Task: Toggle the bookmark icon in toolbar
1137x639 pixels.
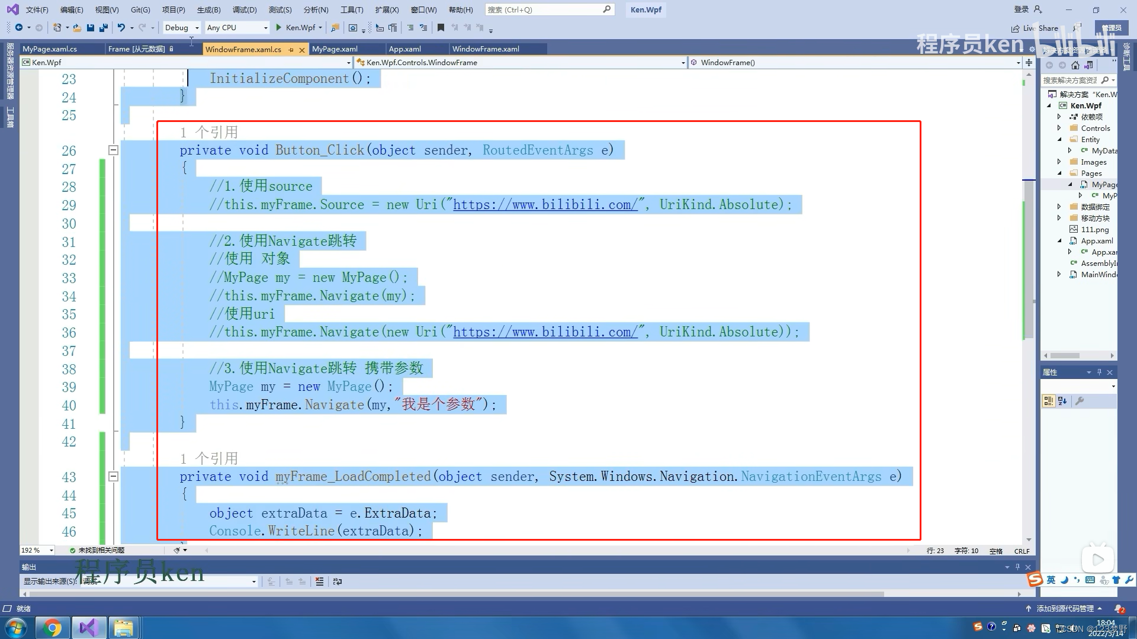Action: pyautogui.click(x=441, y=27)
